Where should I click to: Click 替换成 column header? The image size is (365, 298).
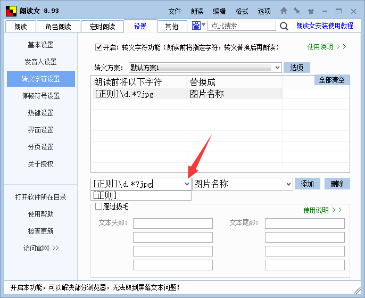pyautogui.click(x=235, y=82)
